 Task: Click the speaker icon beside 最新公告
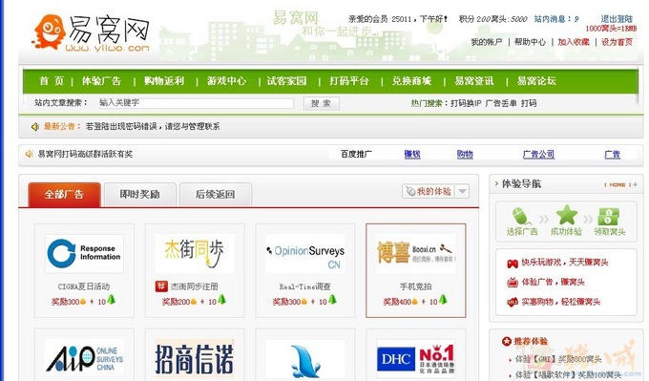(35, 126)
